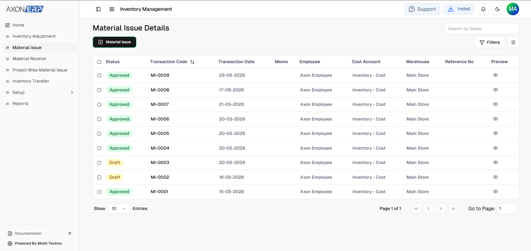Click the Approved badge for MI-0001
Image resolution: width=531 pixels, height=251 pixels.
pyautogui.click(x=119, y=192)
